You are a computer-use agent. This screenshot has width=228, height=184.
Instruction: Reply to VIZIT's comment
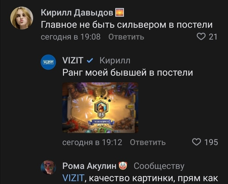(x=148, y=142)
